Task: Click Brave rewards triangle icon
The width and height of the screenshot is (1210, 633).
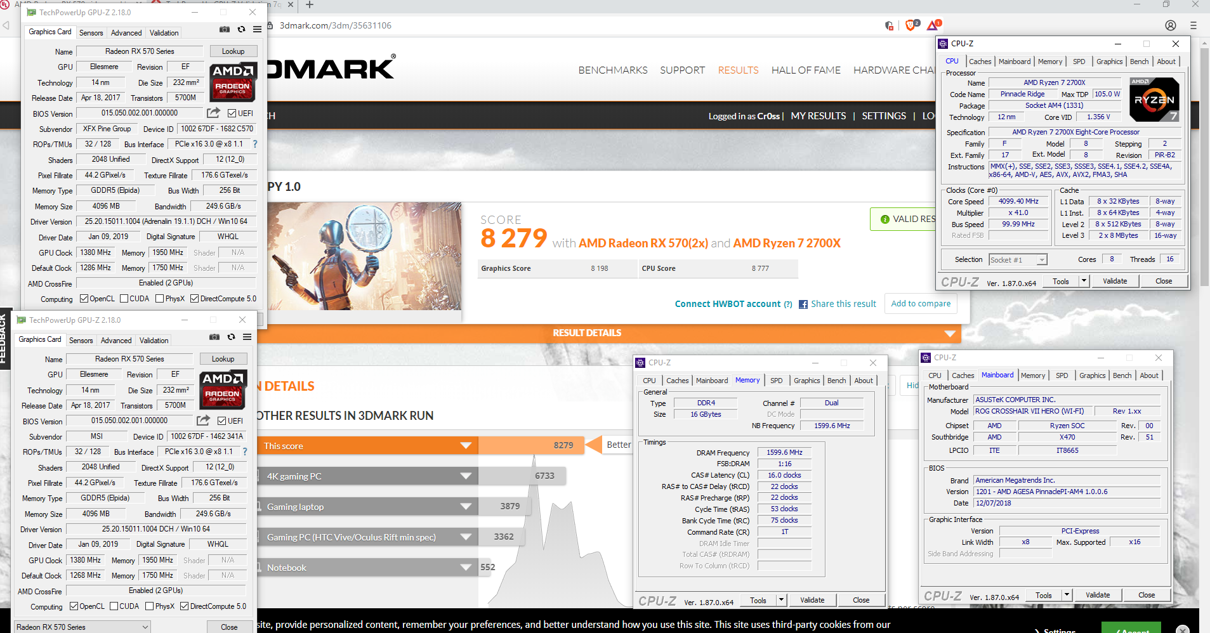Action: tap(933, 25)
